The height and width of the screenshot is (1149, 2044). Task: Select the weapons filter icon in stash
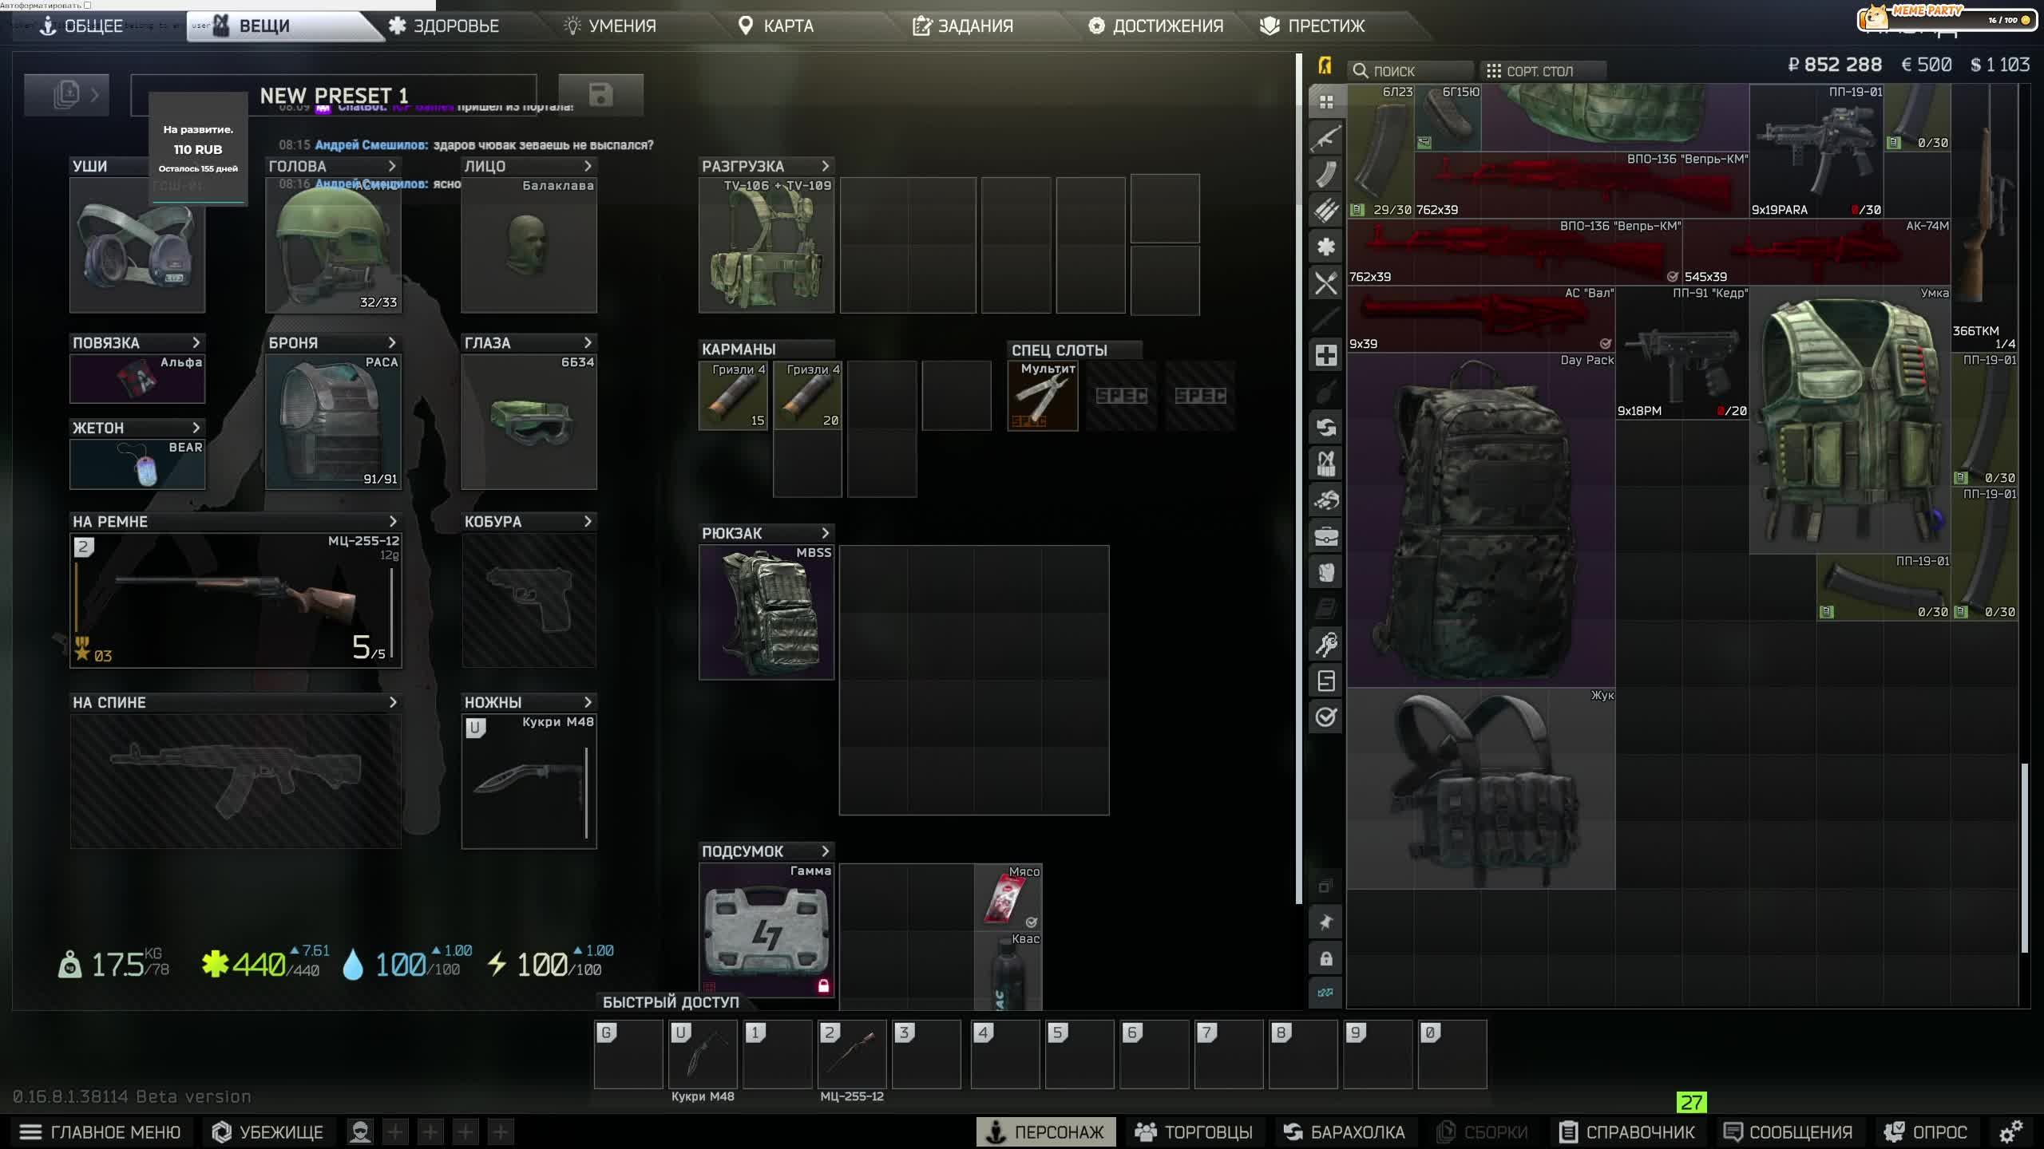pos(1325,138)
